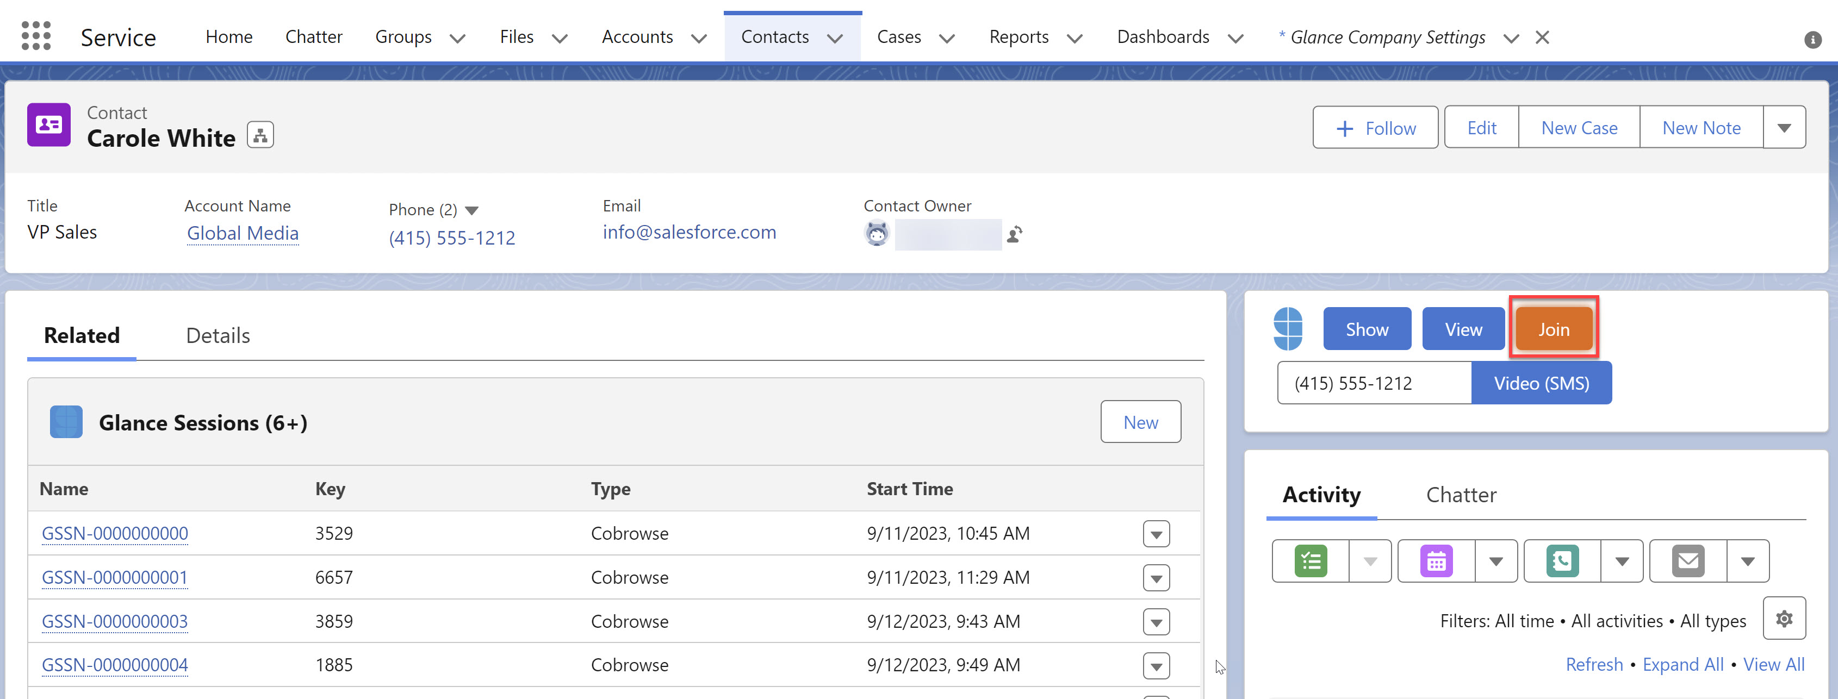Switch to the Details tab
1838x699 pixels.
click(217, 335)
